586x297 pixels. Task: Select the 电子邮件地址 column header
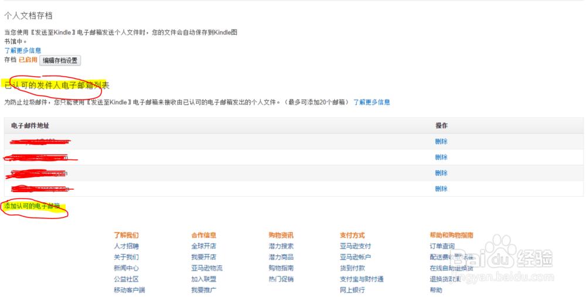point(30,125)
